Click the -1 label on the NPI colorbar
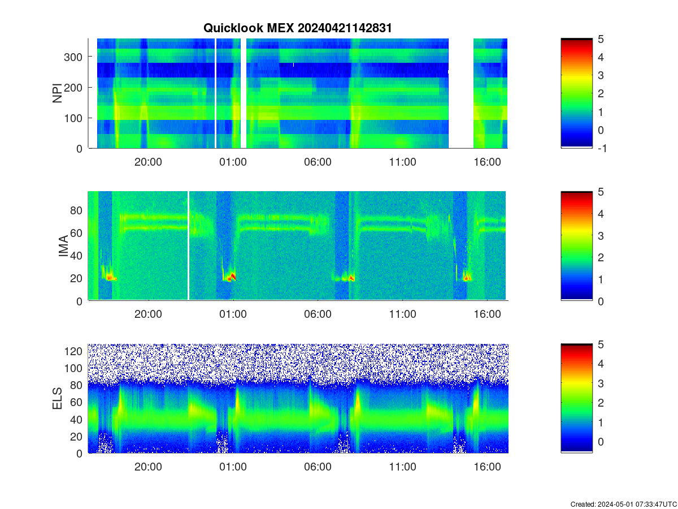Viewport: 678px width, 509px height. pos(602,148)
